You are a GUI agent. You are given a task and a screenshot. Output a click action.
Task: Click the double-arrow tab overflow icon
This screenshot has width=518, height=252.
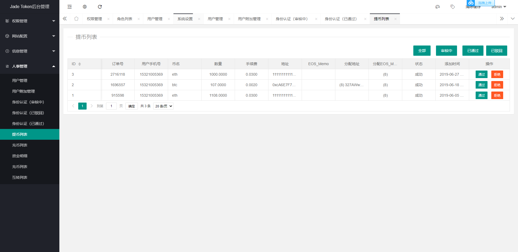[502, 19]
